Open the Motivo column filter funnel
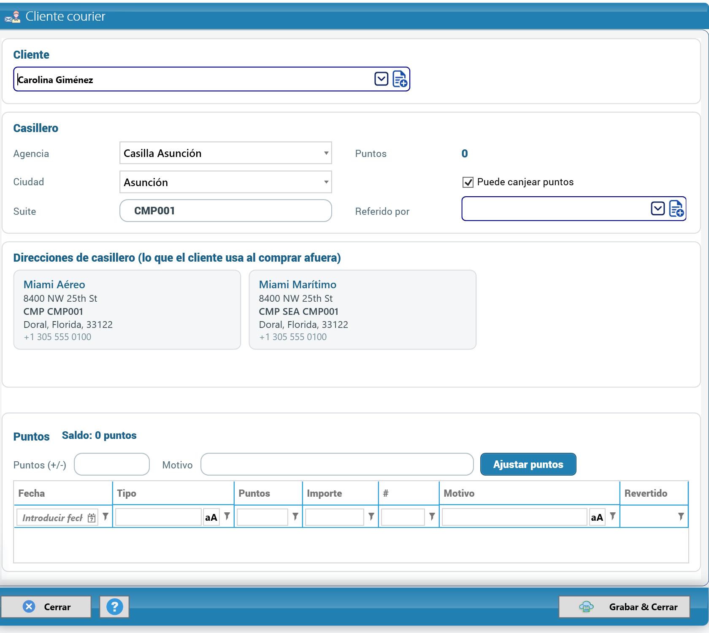The image size is (709, 633). point(613,517)
